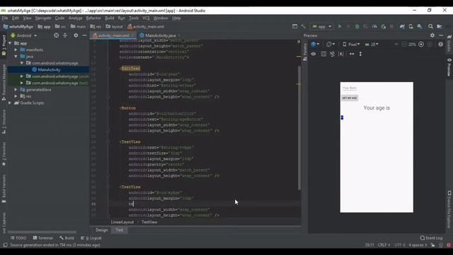Image resolution: width=453 pixels, height=255 pixels.
Task: Open the Build menu
Action: pyautogui.click(x=109, y=18)
